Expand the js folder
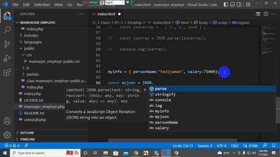The image size is (280, 157). click(x=28, y=68)
